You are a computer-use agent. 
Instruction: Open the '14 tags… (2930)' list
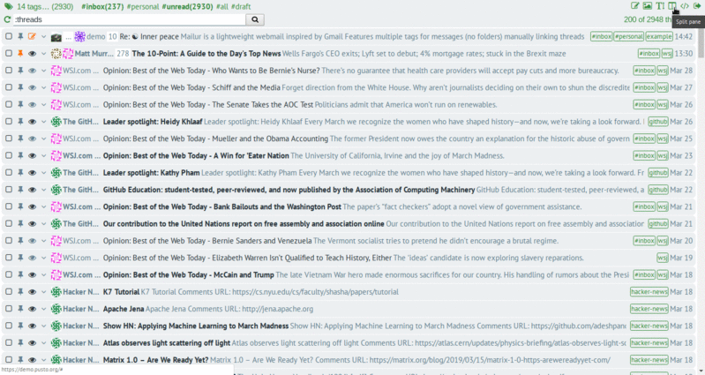(44, 7)
